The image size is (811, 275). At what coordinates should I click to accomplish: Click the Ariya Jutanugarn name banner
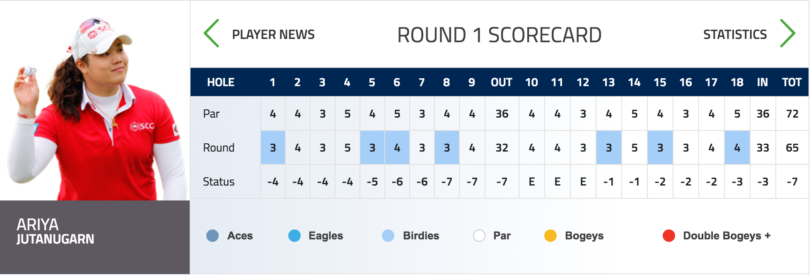click(95, 237)
